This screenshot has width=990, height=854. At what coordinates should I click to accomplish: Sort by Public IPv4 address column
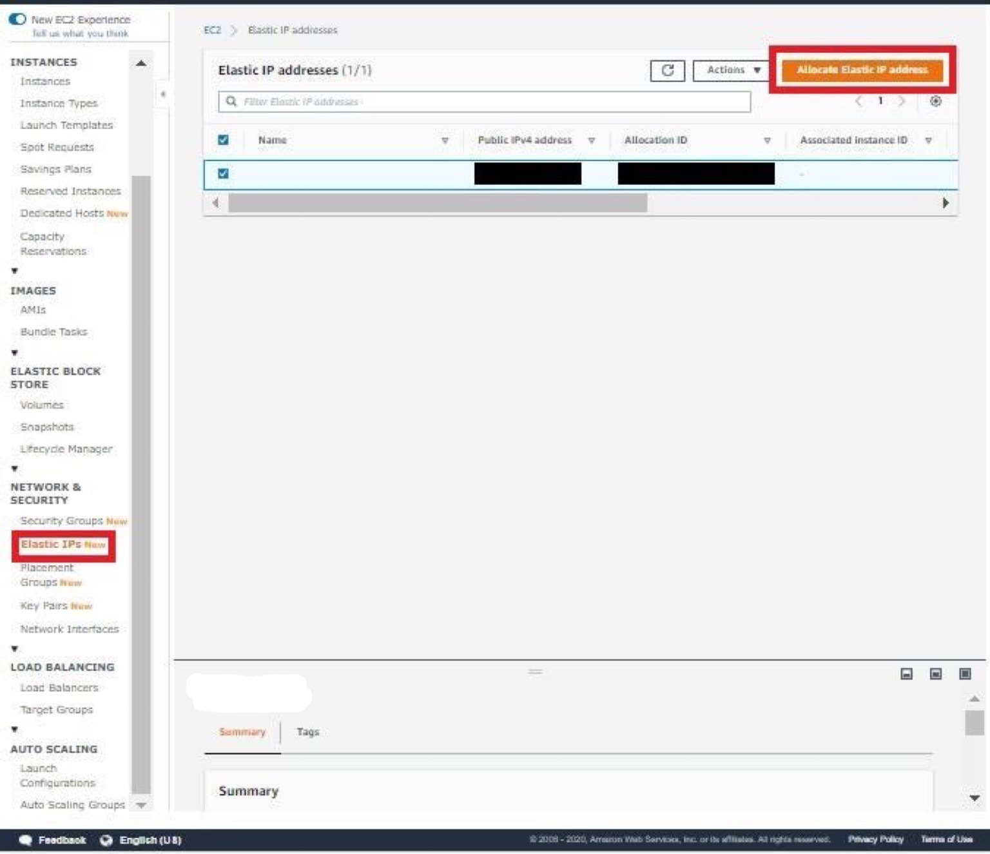click(591, 141)
